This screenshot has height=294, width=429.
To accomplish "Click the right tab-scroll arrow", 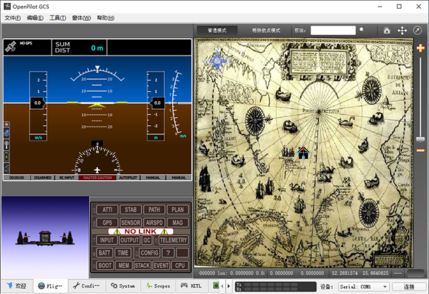I will (x=229, y=286).
